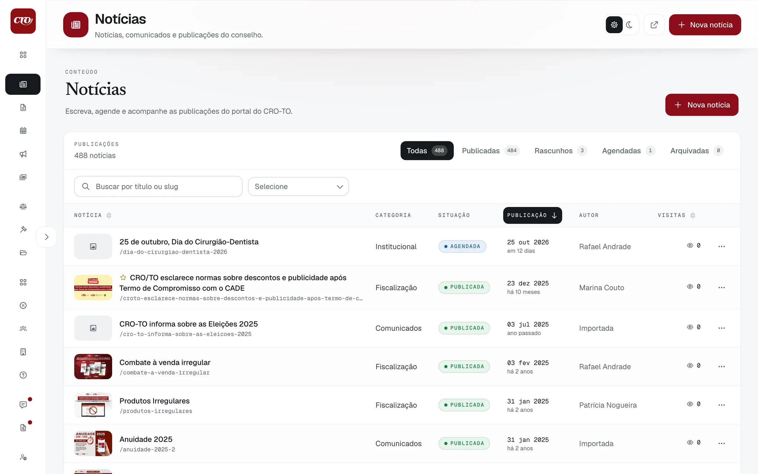Open CRO-TO informa sobre as Eleições 2025
The height and width of the screenshot is (474, 758).
(189, 324)
